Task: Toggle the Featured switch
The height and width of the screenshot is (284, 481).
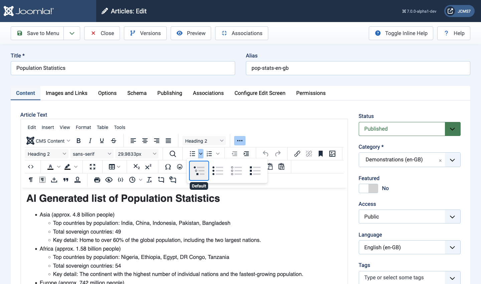Action: coord(368,188)
